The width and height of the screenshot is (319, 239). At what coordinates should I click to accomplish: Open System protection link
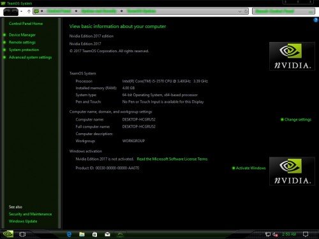(24, 50)
